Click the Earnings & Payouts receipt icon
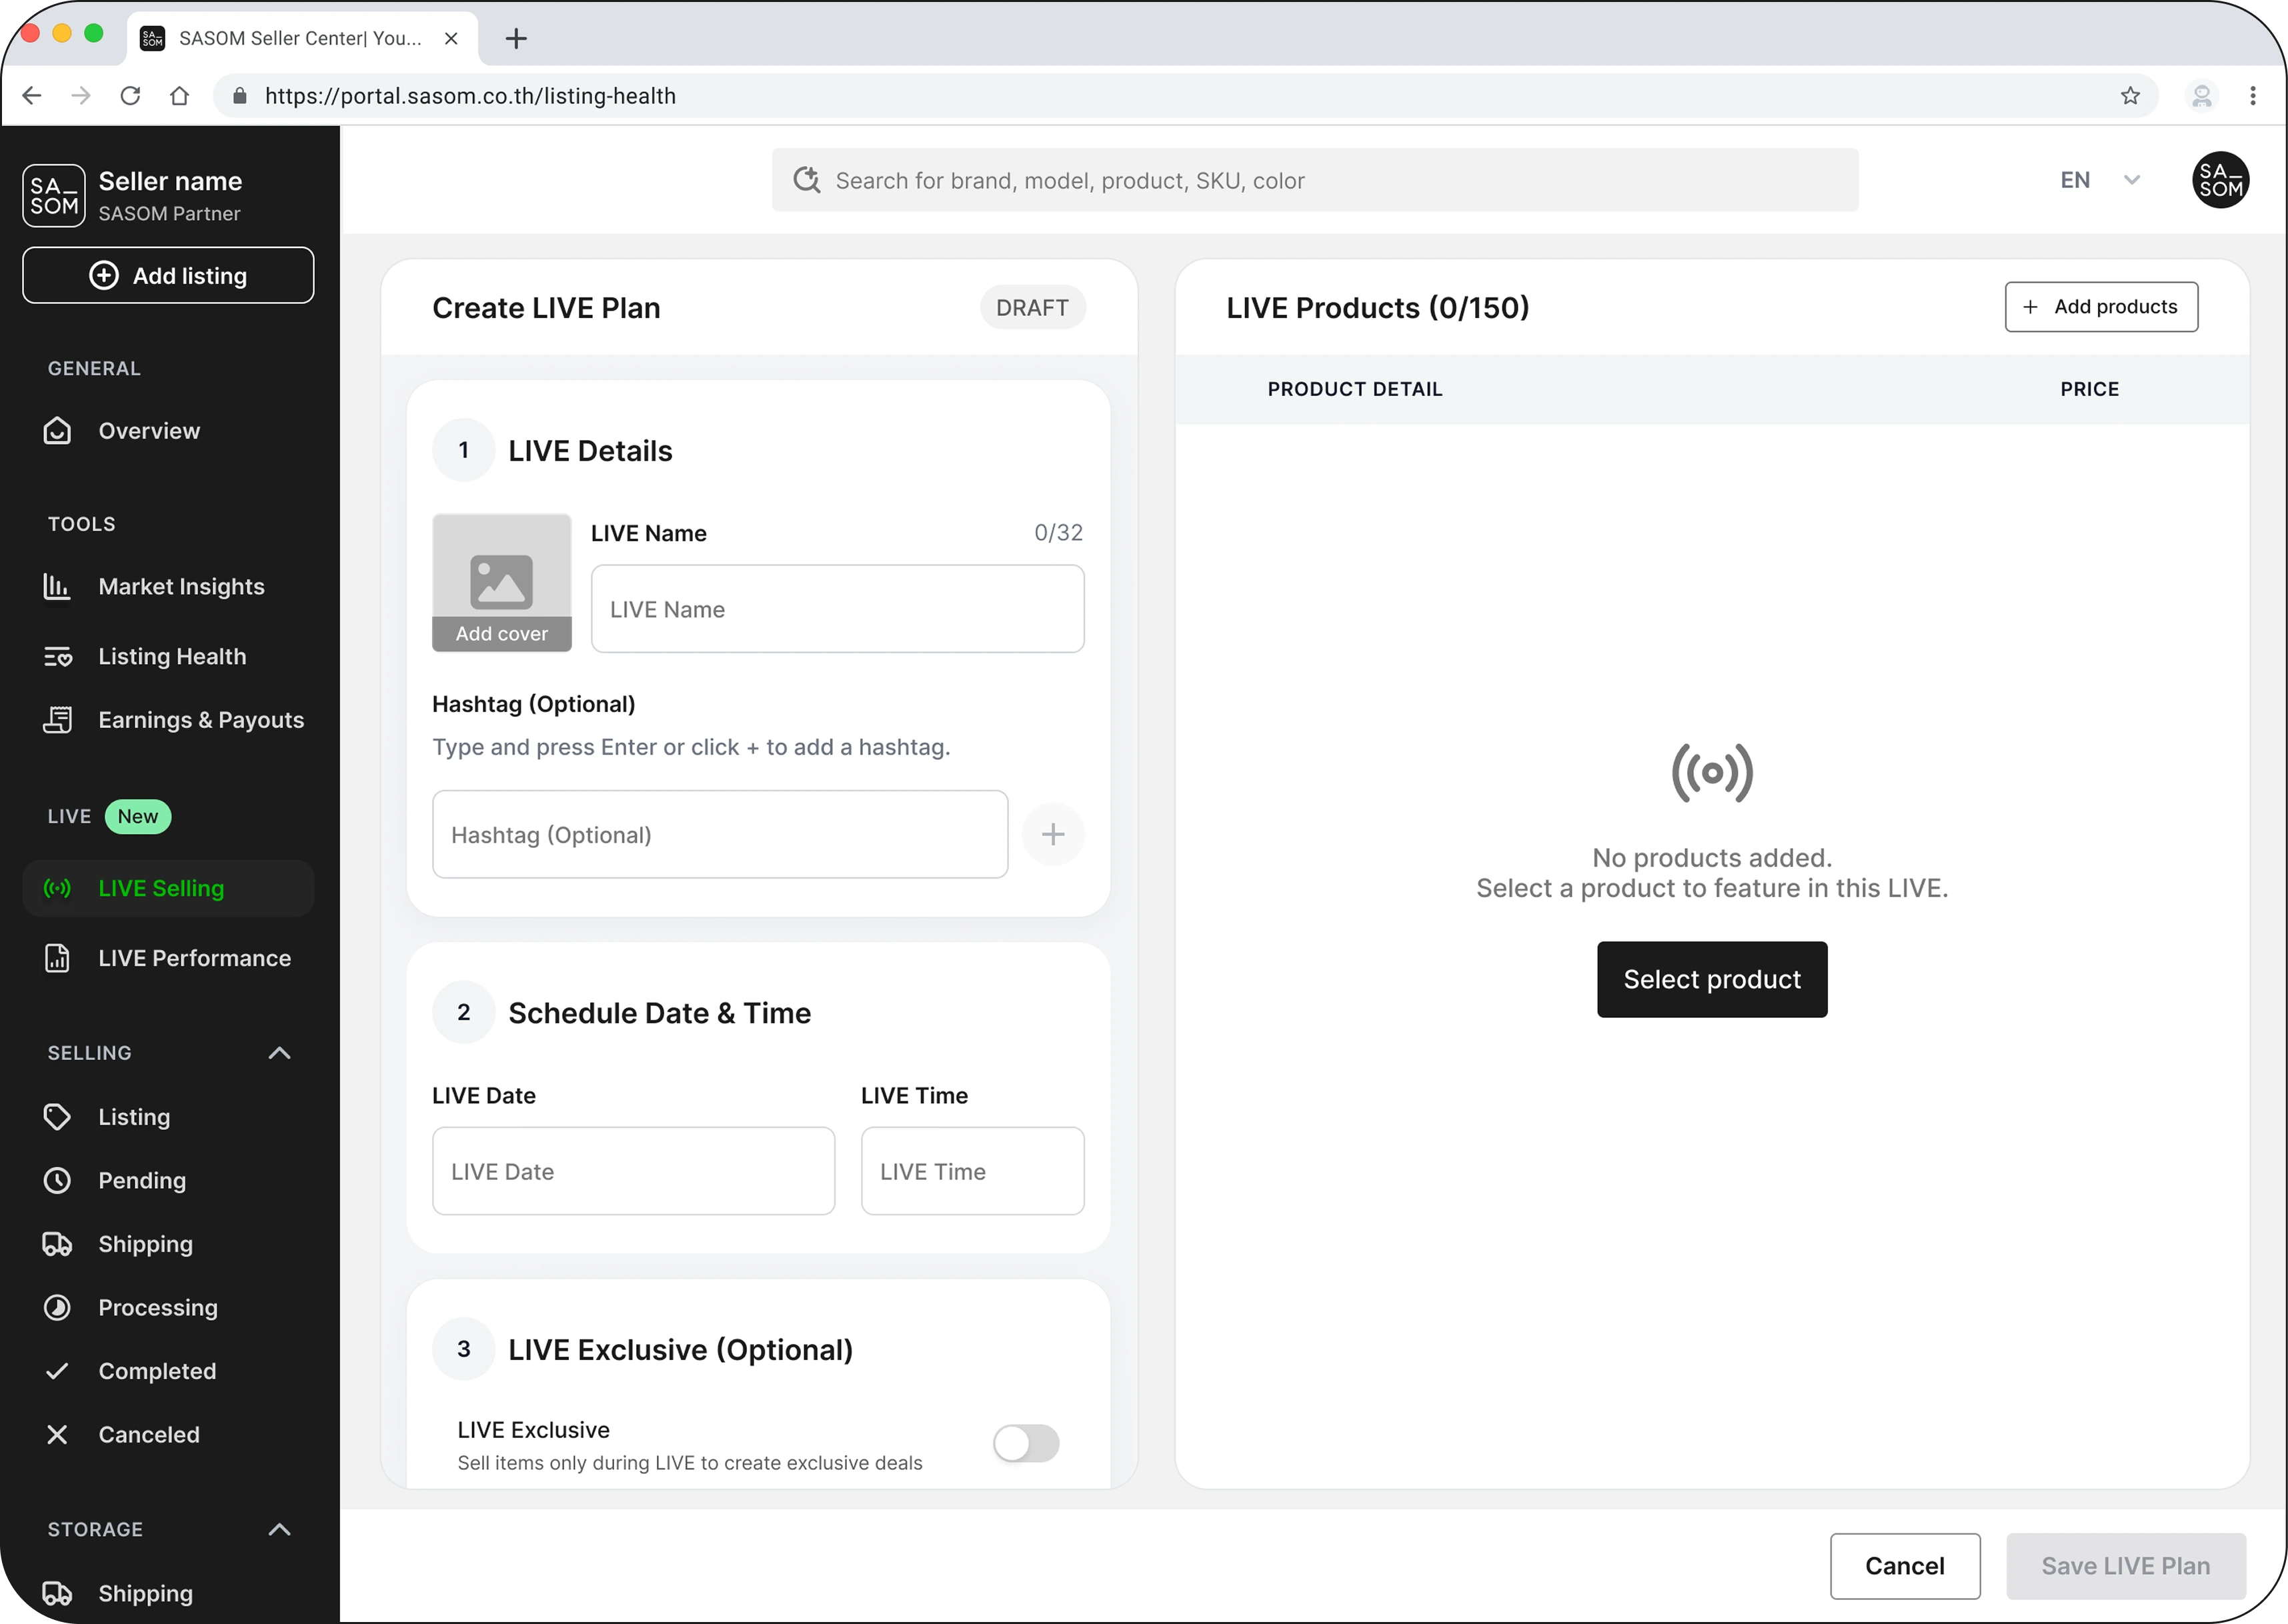Screen dimensions: 2288x1624 [x=57, y=720]
